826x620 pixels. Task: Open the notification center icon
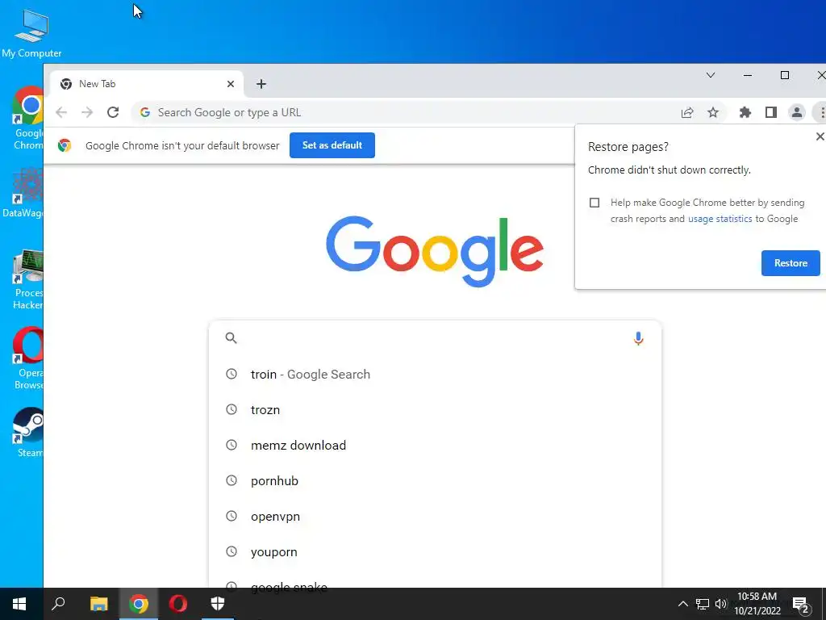pos(801,605)
